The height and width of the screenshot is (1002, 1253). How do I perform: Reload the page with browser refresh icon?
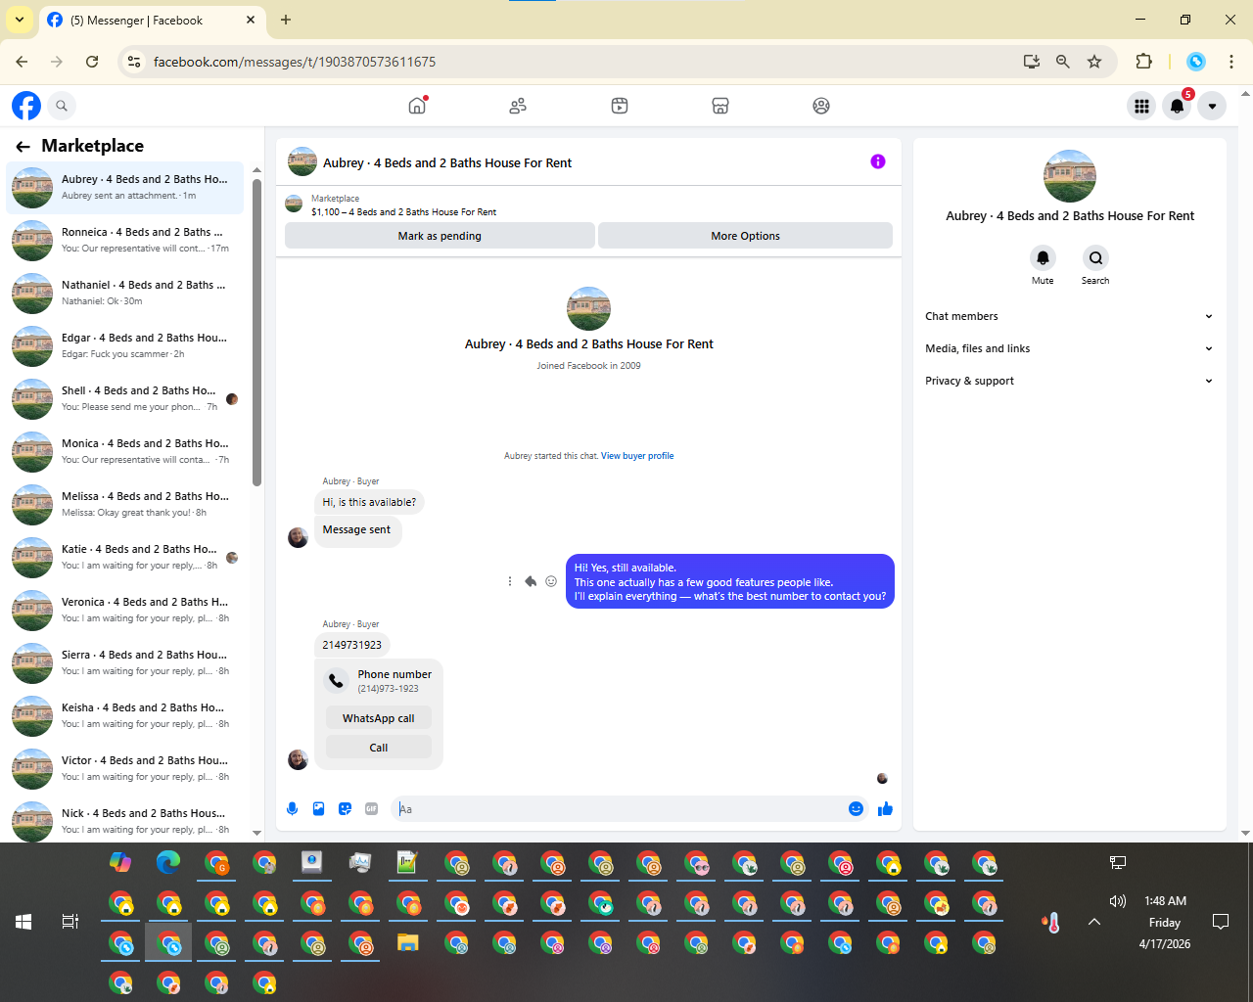(x=92, y=62)
